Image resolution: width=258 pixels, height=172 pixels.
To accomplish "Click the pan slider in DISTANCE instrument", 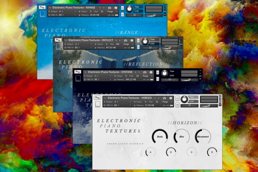I will (x=170, y=80).
